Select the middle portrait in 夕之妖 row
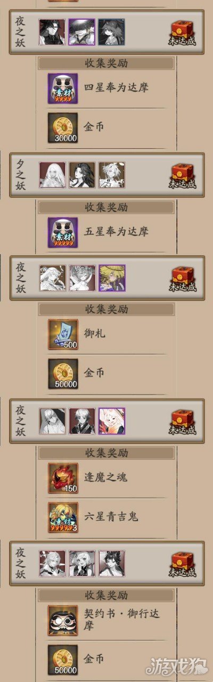This screenshot has width=213, height=682. click(x=82, y=175)
